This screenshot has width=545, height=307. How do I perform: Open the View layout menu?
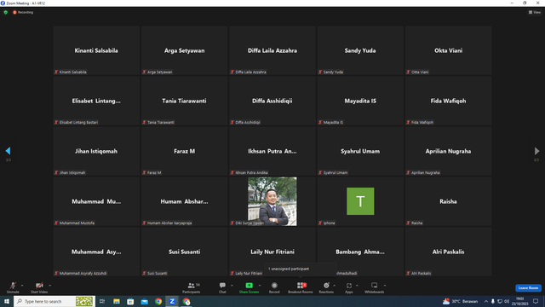535,12
